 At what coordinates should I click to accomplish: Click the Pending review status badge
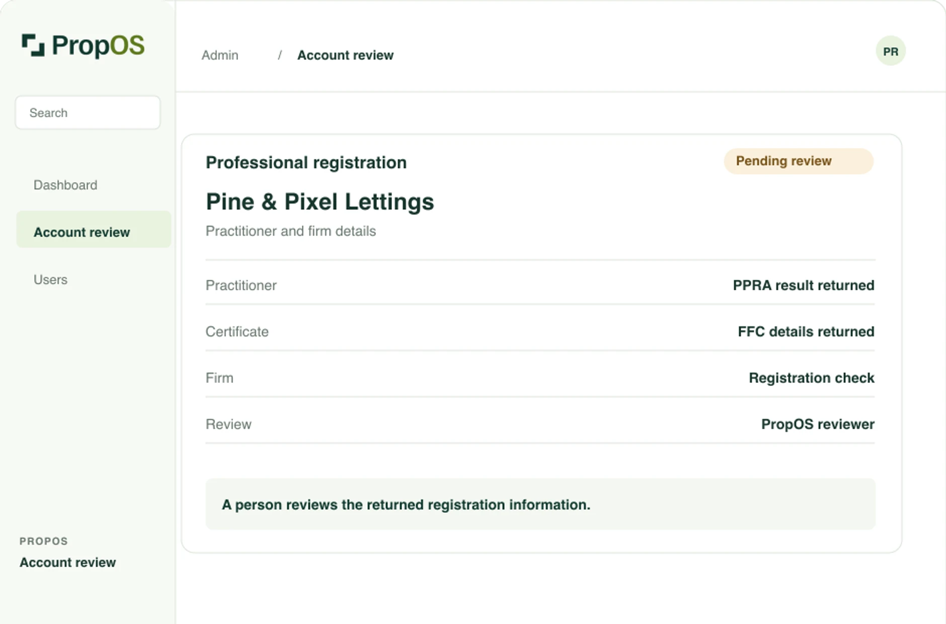tap(799, 161)
